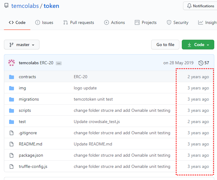Viewport: 217px width, 180px height.
Task: Click the folder icon beside contracts
Action: pos(12,77)
